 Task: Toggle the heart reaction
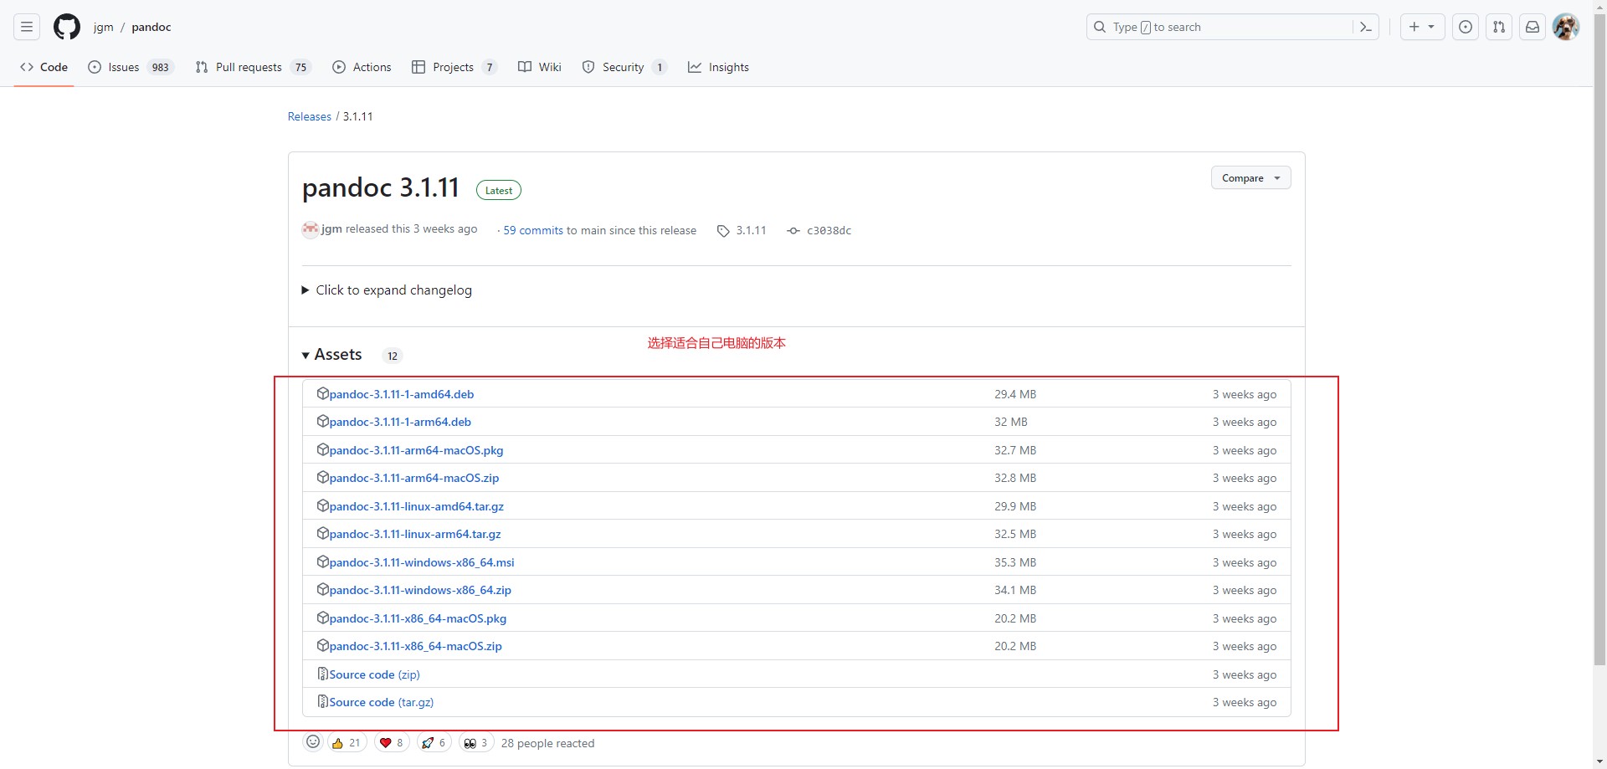392,743
